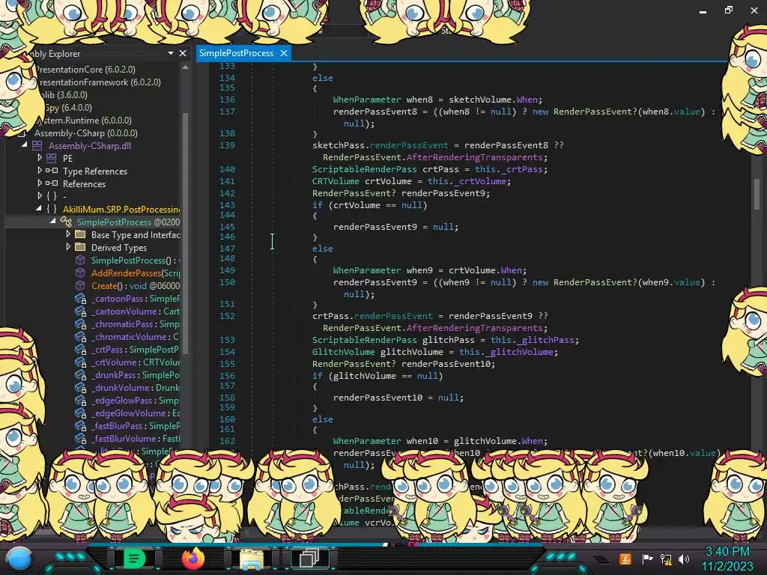Click the _fastBlurPass private field icon
The image size is (767, 575).
point(80,425)
